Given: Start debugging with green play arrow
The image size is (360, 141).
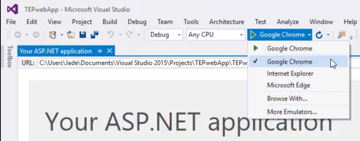Looking at the screenshot, I should 253,34.
